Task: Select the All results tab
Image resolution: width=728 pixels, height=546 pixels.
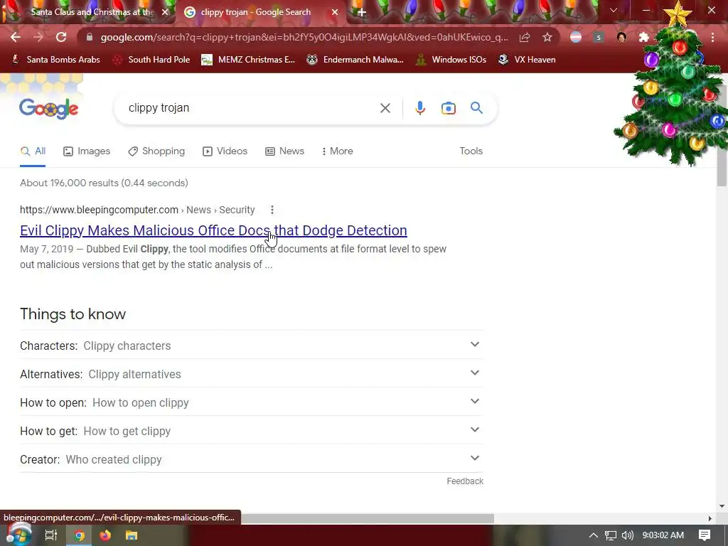Action: point(33,151)
